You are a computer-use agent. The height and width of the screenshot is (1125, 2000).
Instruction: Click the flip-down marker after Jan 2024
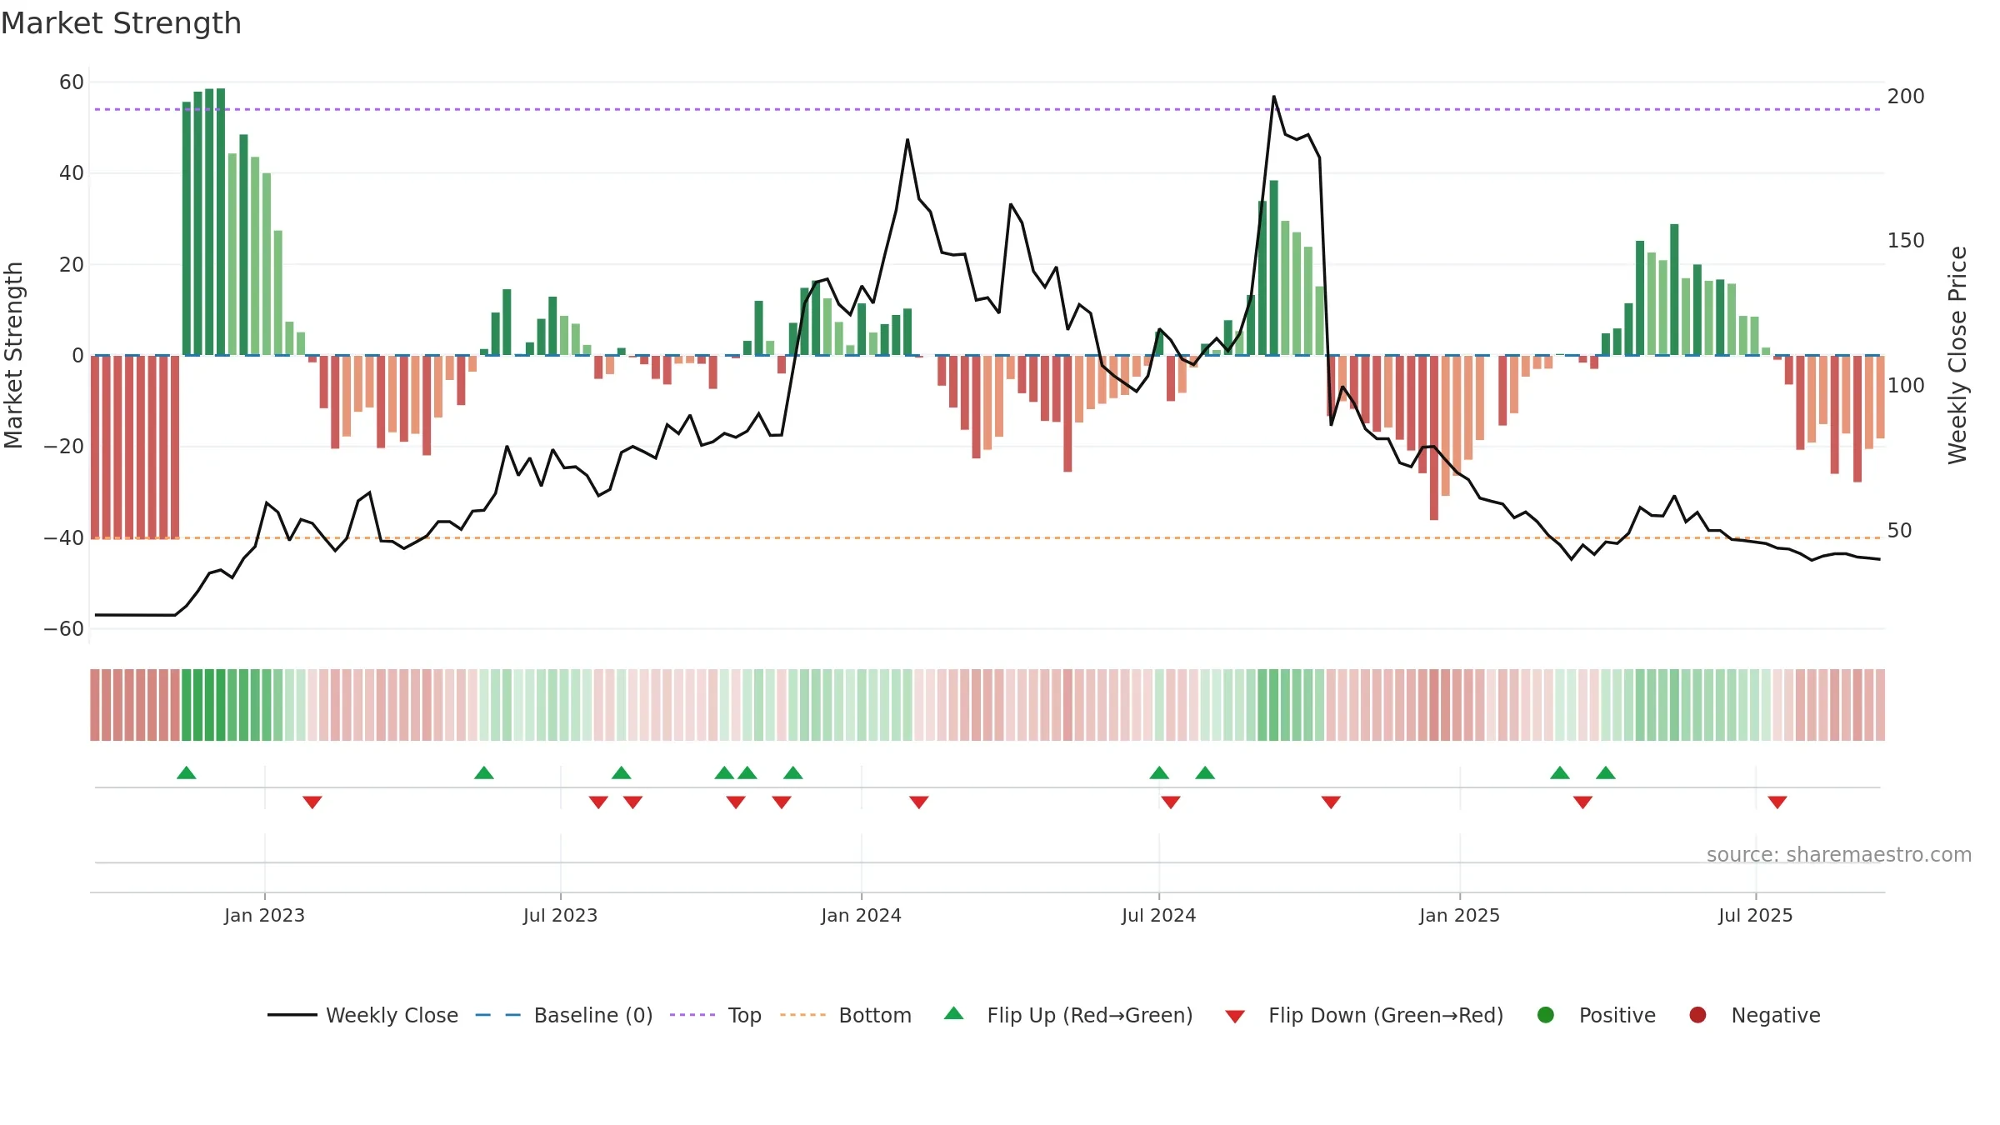coord(919,802)
